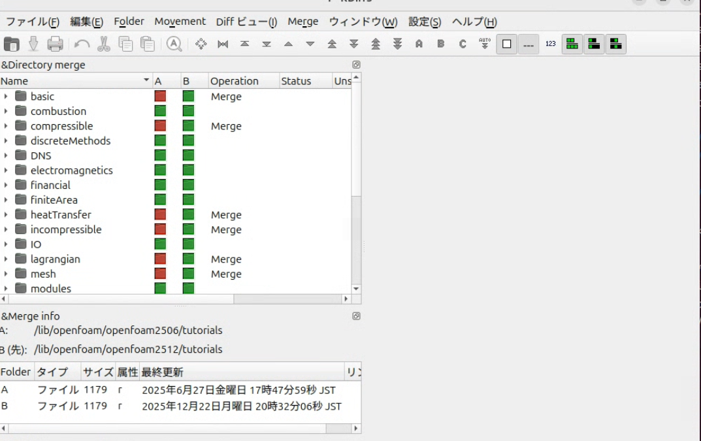Click Auto-advance to next conflict icon

[485, 44]
